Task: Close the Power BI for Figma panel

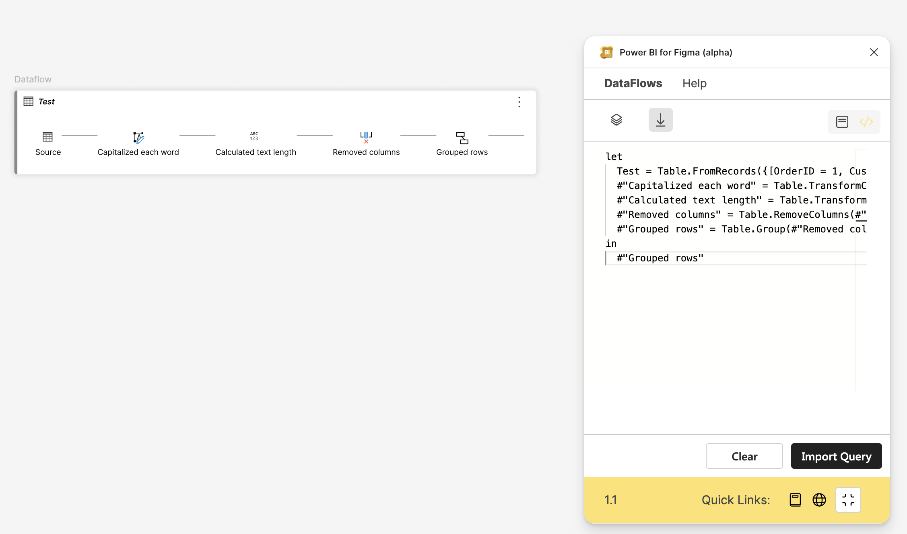Action: 874,52
